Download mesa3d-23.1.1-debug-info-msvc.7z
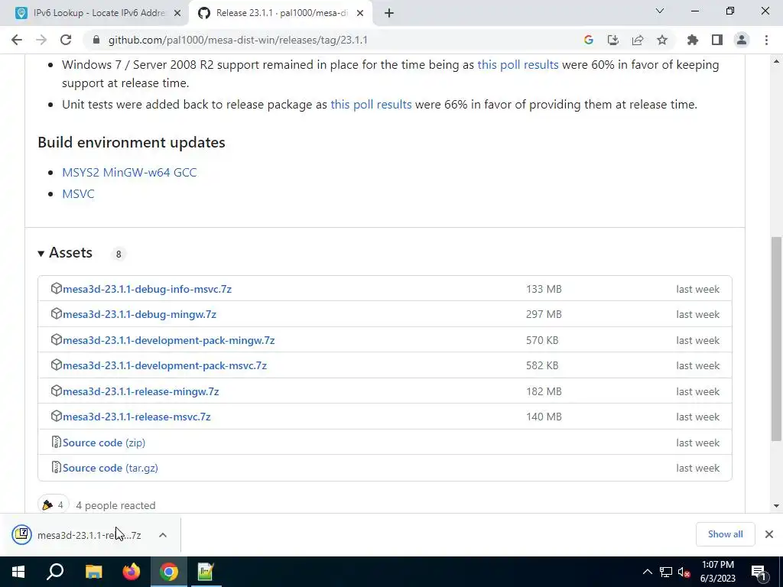Screen dimensions: 783x587 click(148, 289)
